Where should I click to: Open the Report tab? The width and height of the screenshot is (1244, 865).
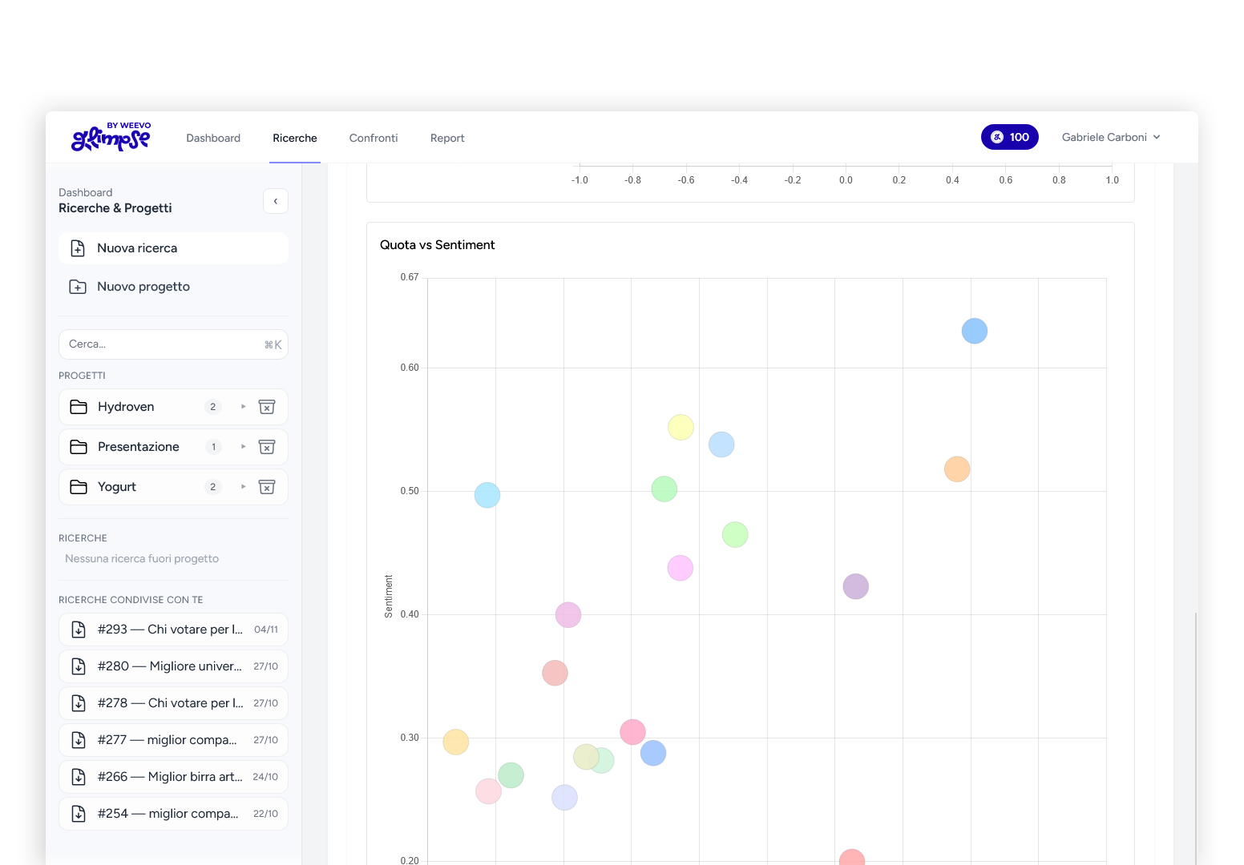click(447, 138)
